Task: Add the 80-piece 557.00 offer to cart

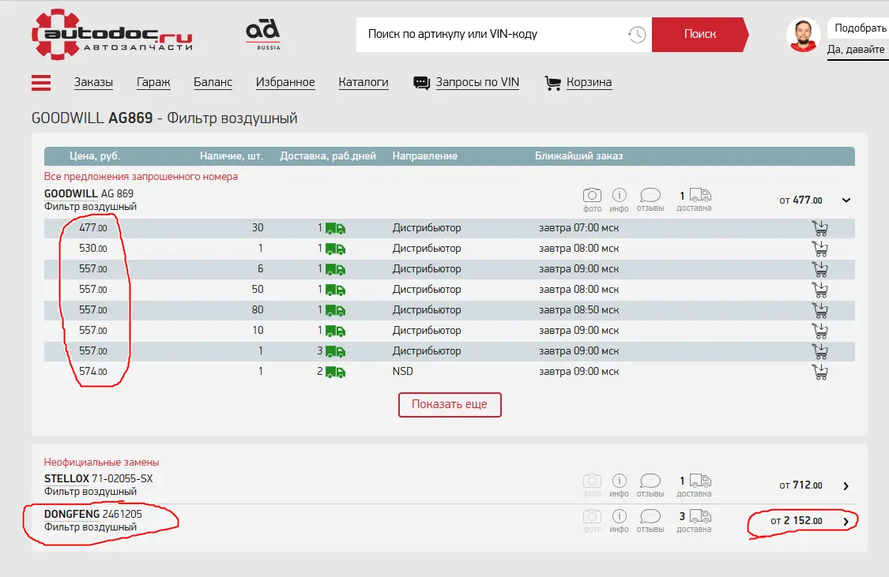Action: tap(819, 310)
